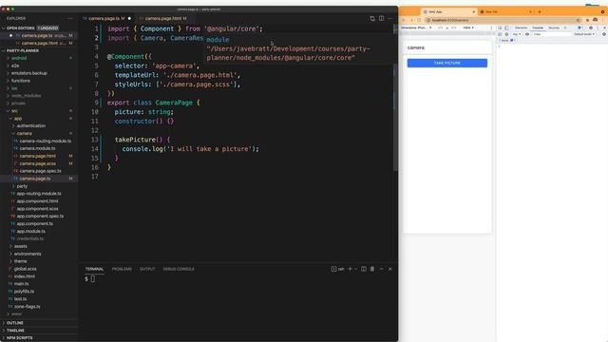Open PROBLEMS panel tab

click(x=122, y=269)
